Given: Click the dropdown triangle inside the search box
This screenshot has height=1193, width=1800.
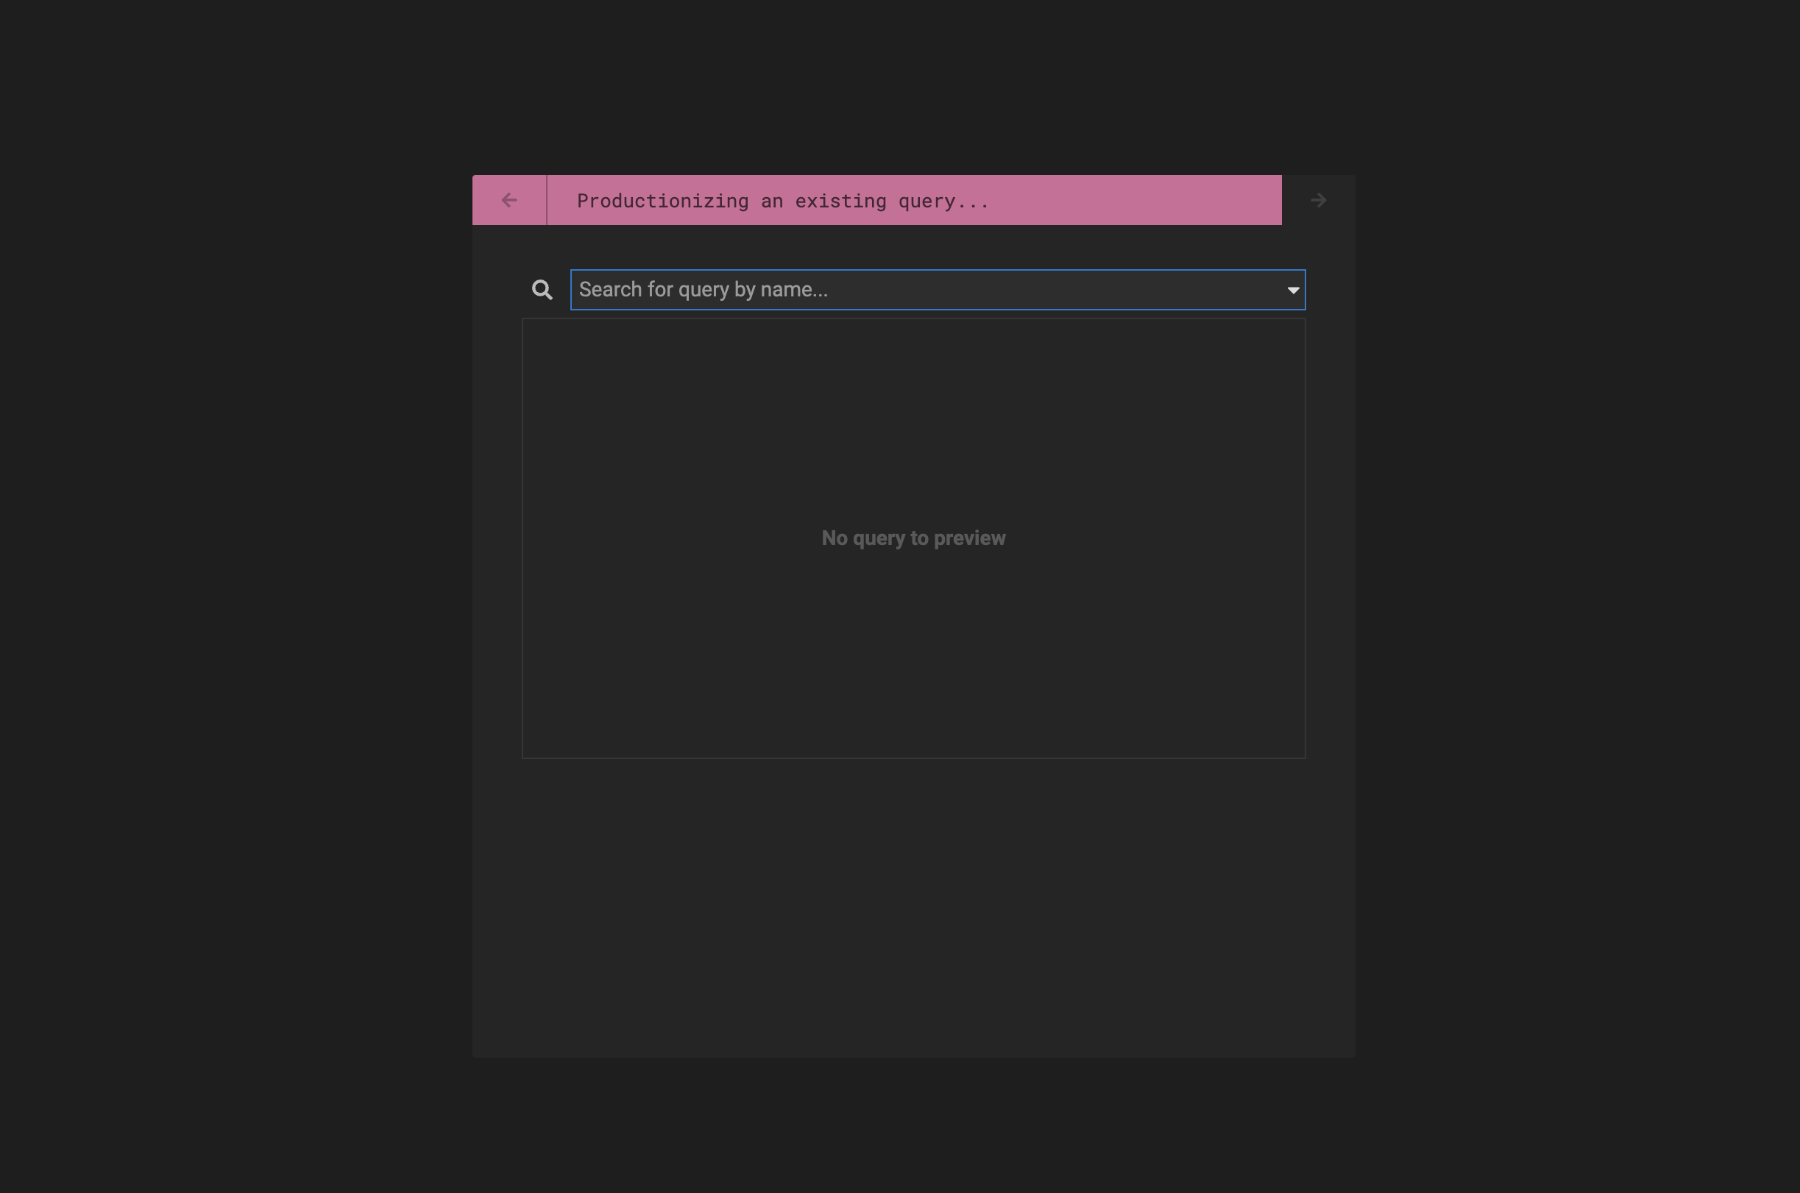Looking at the screenshot, I should click(x=1293, y=290).
